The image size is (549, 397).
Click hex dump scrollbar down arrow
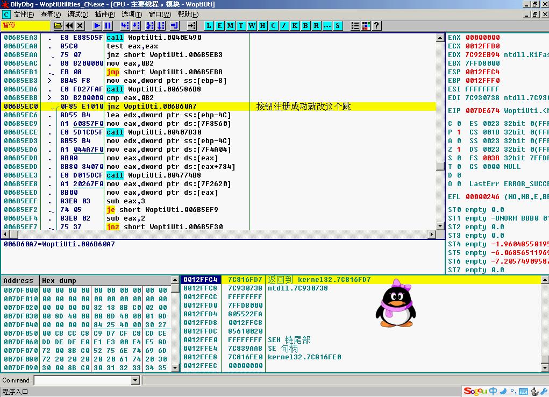click(x=175, y=368)
